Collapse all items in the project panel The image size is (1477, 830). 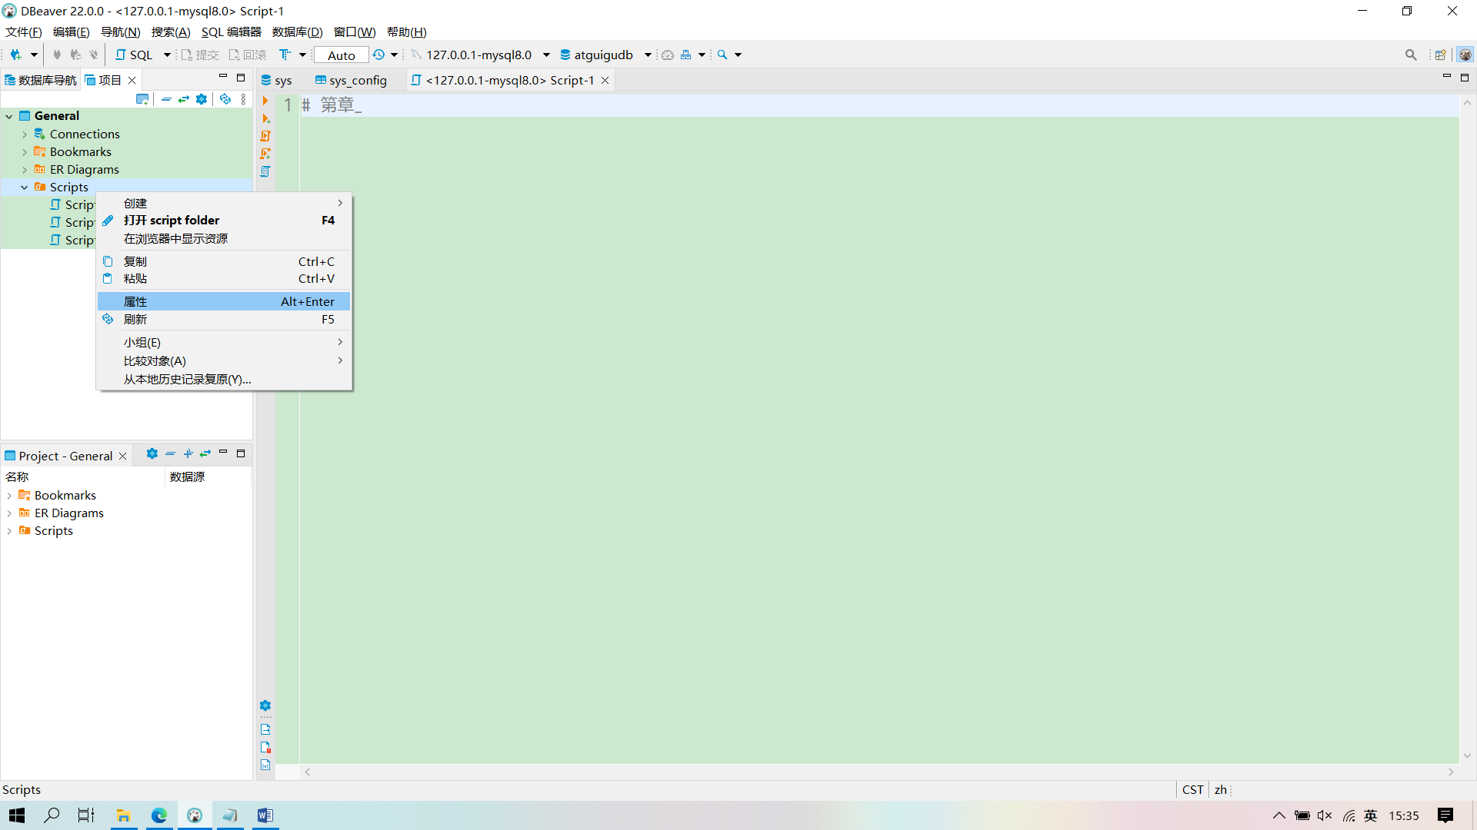click(x=167, y=99)
